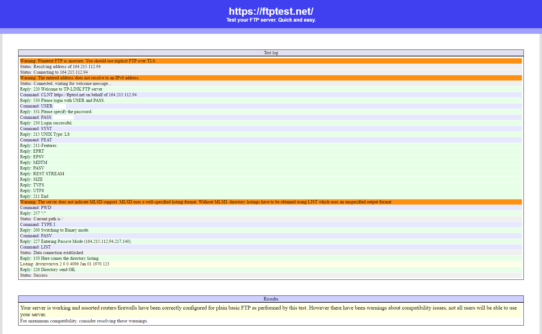Click the 'REST STREAM' feature reply line

tap(42, 174)
